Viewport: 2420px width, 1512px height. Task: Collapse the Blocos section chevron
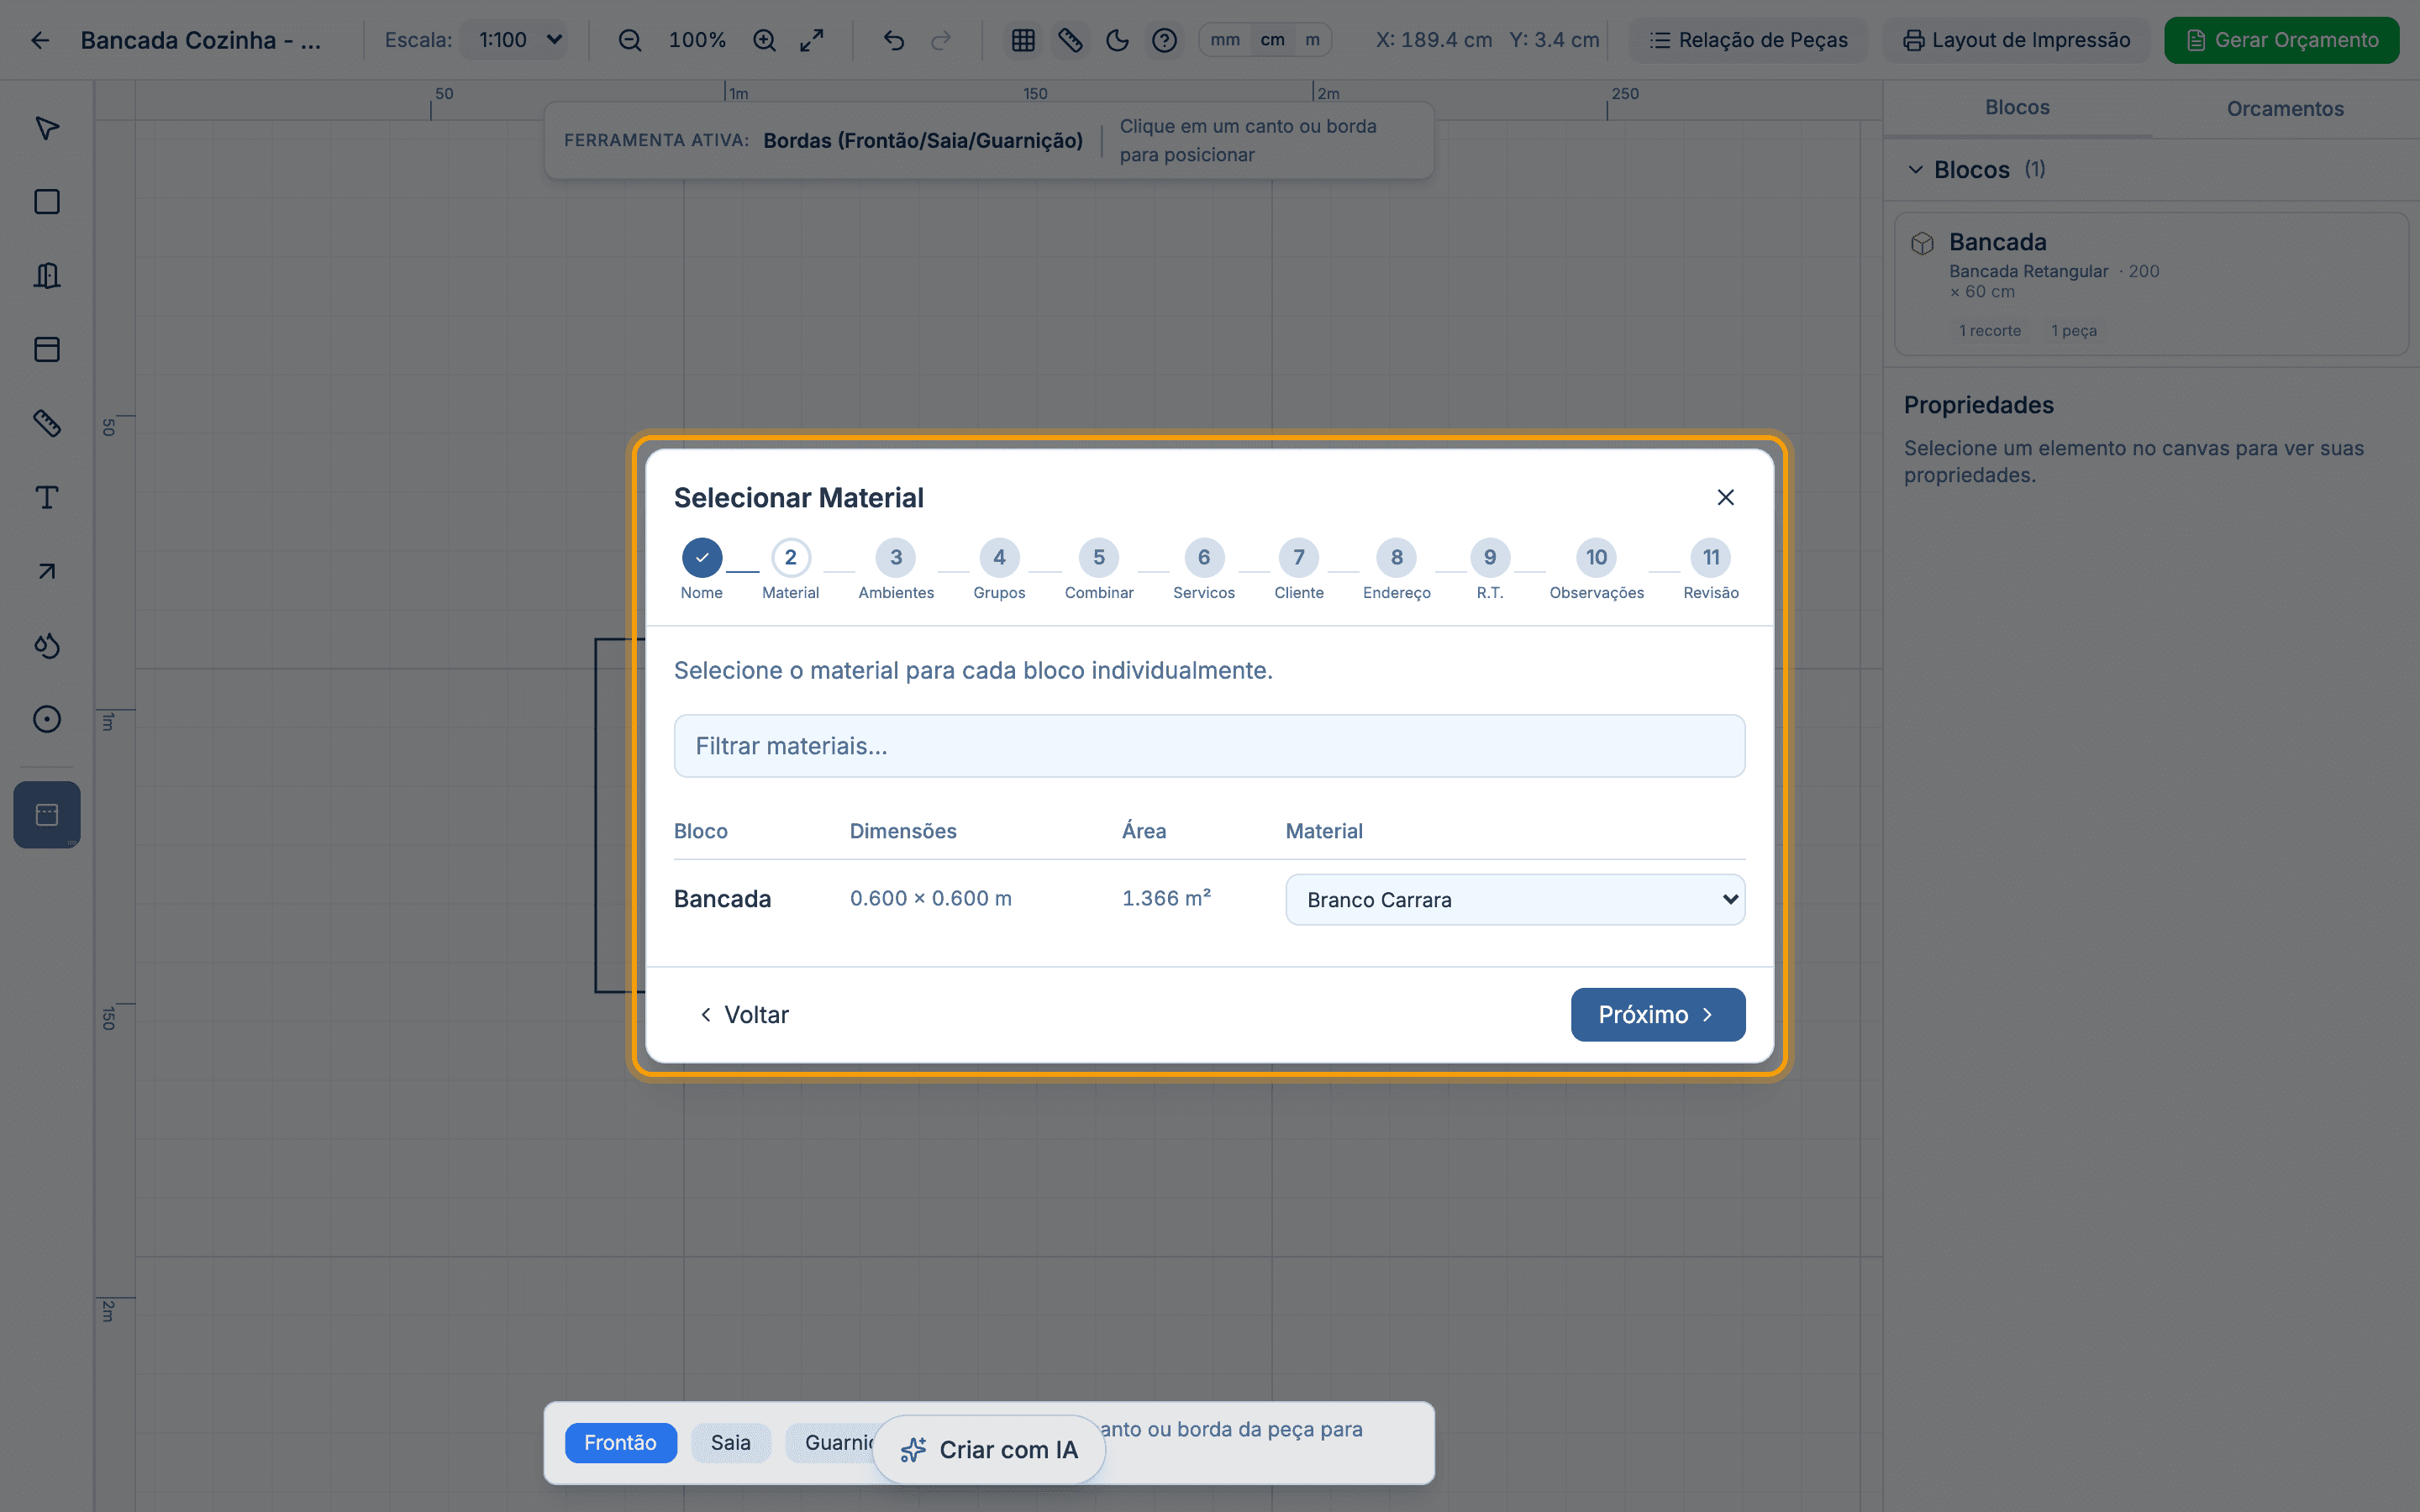point(1915,170)
